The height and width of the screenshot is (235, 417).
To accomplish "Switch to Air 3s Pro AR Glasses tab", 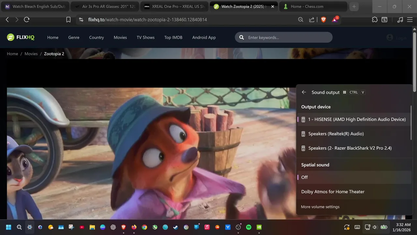I will (105, 7).
